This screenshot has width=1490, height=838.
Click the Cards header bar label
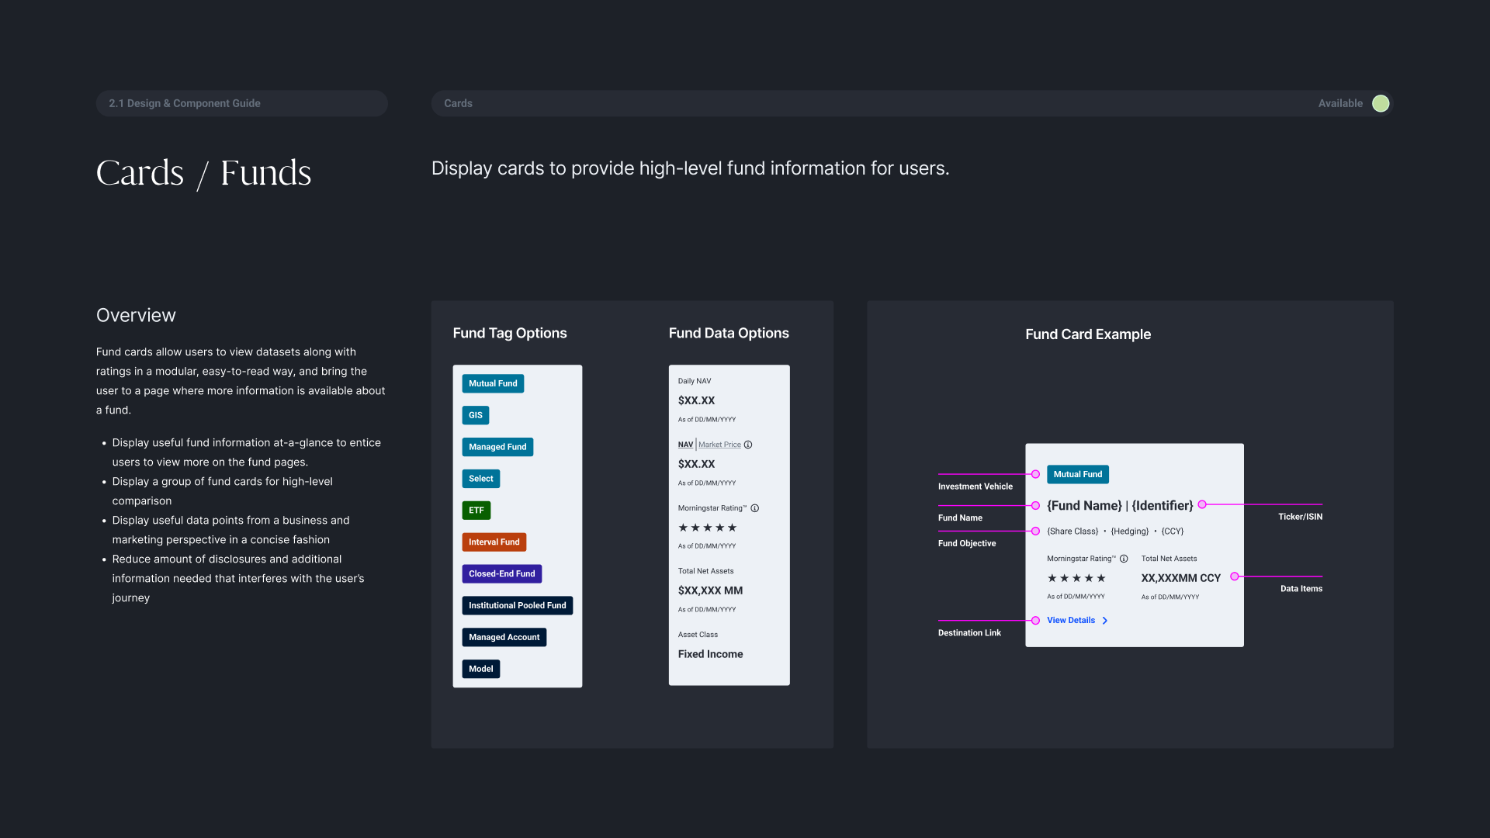coord(458,103)
